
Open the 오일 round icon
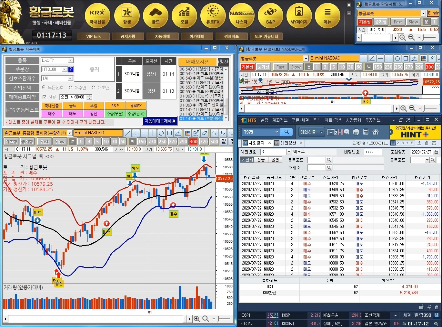[184, 16]
